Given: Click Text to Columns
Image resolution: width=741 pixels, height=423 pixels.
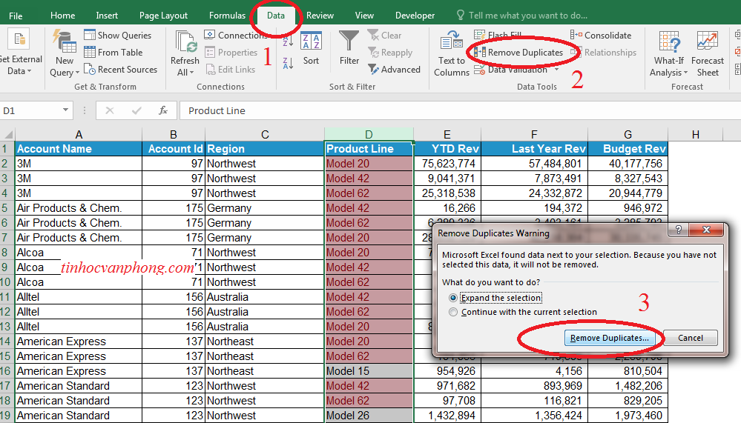Looking at the screenshot, I should (x=451, y=53).
